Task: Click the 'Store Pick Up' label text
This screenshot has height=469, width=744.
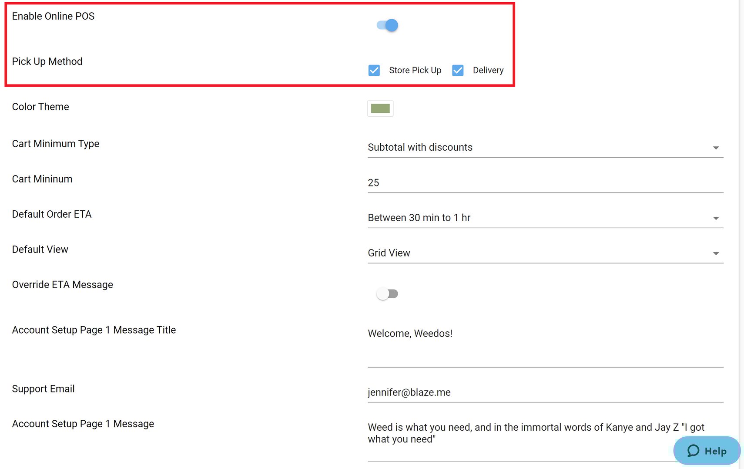Action: 415,71
